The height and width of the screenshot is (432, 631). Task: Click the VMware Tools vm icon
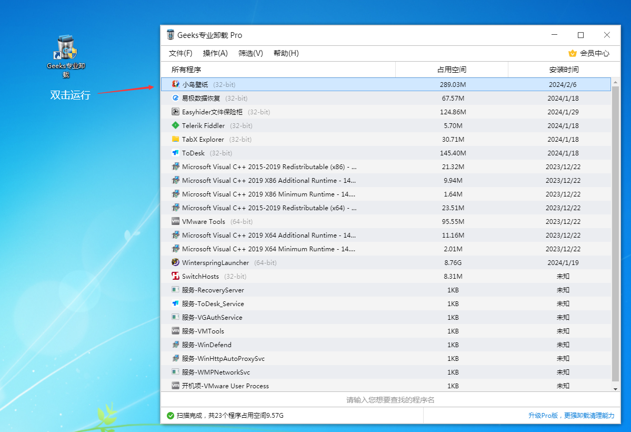(x=175, y=221)
